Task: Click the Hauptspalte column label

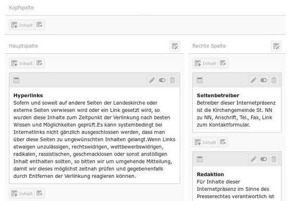Action: (23, 46)
